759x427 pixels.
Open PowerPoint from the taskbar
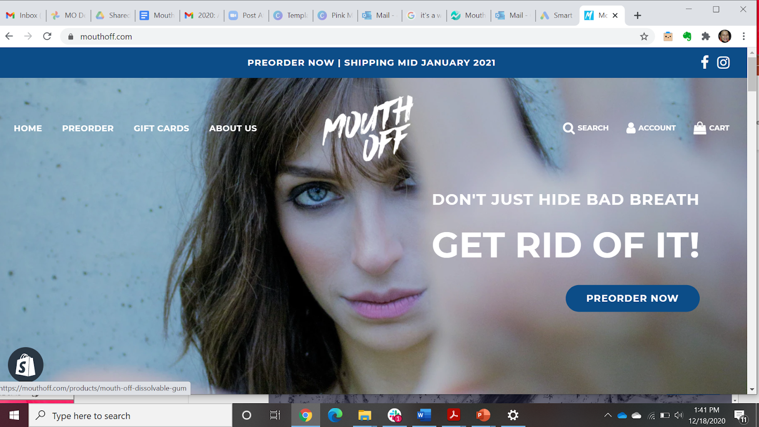pyautogui.click(x=483, y=416)
